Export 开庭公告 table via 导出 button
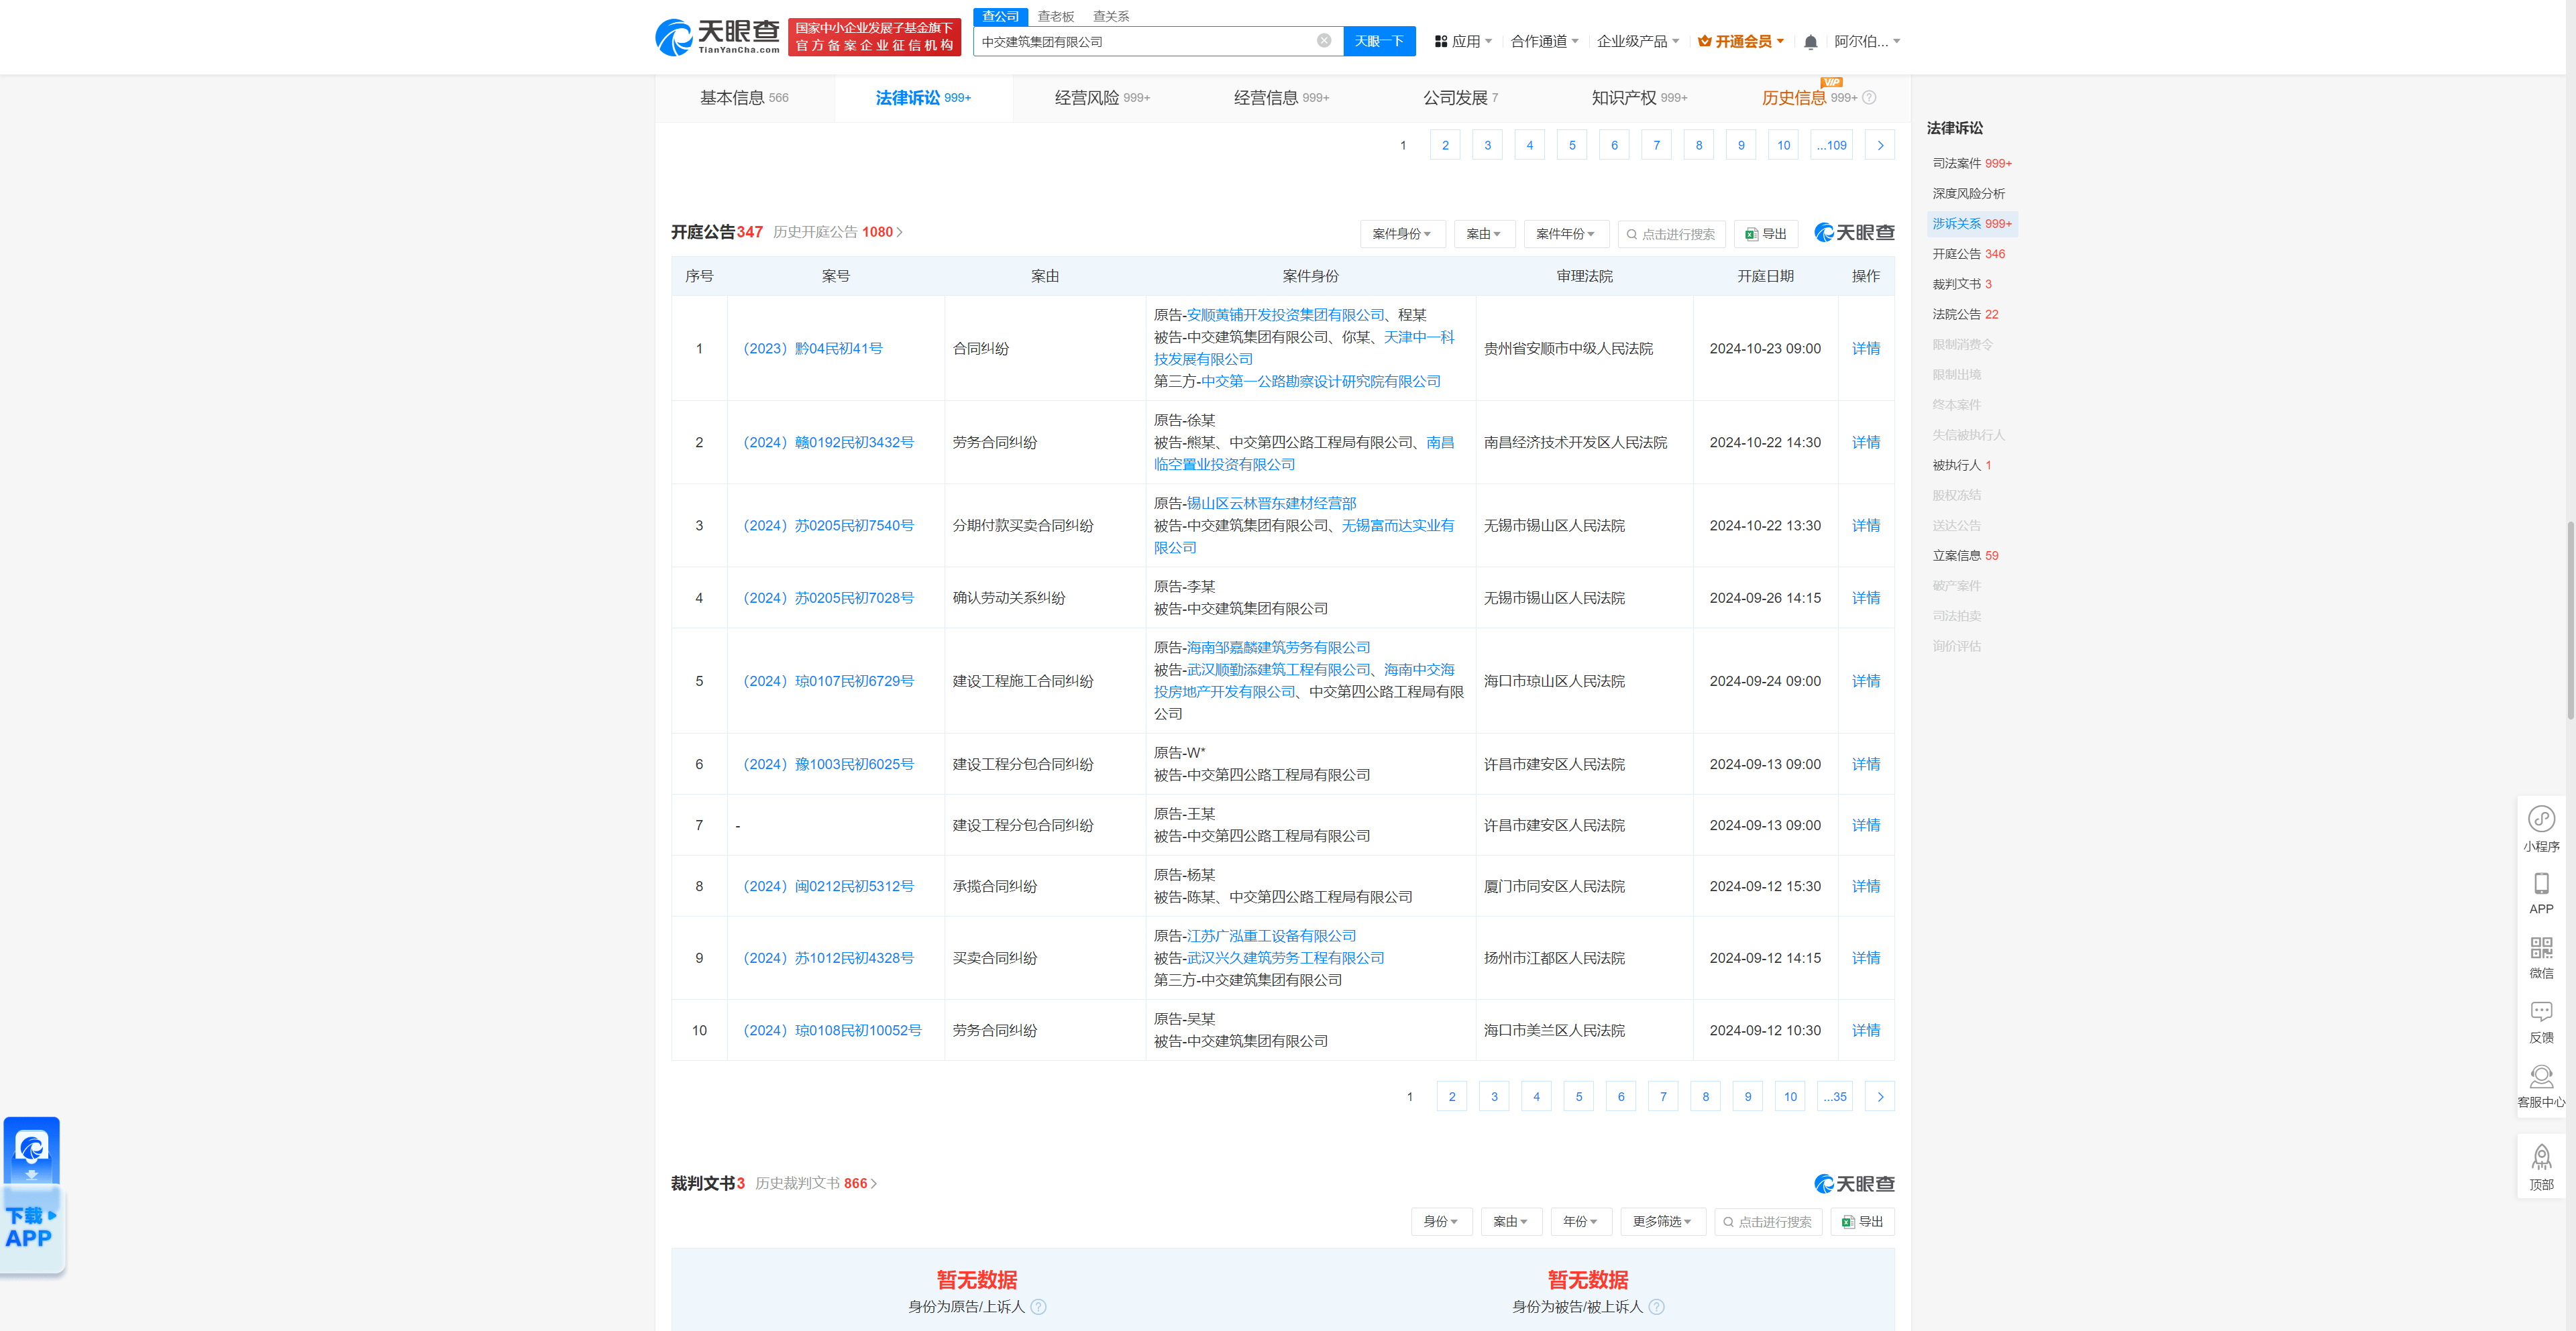Screen dimensions: 2576x1331 point(1766,234)
